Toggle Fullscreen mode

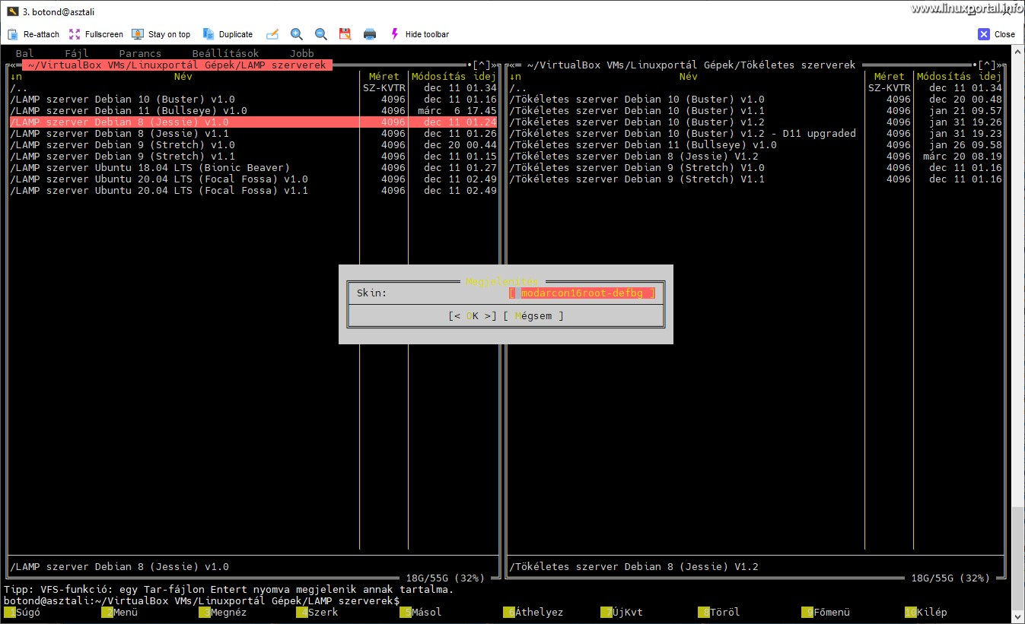[74, 33]
